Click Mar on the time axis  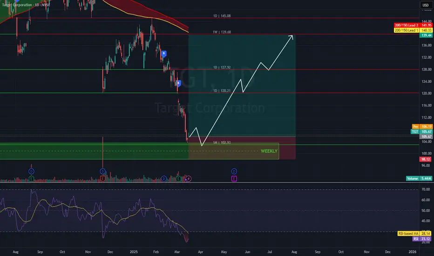point(177,252)
